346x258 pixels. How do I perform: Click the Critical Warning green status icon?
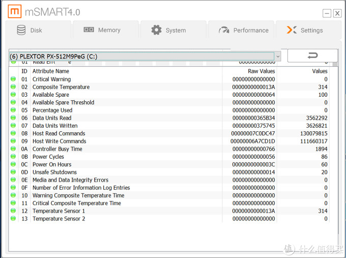pyautogui.click(x=13, y=79)
